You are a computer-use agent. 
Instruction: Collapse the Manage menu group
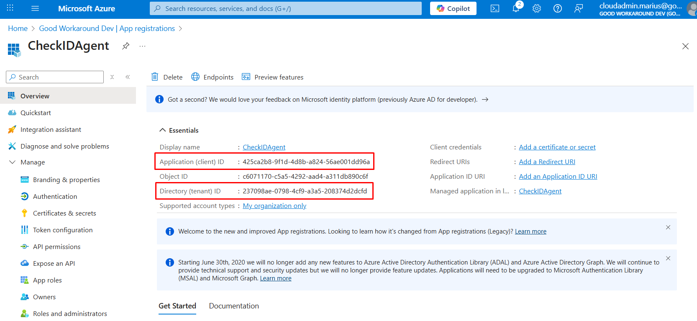pyautogui.click(x=13, y=162)
